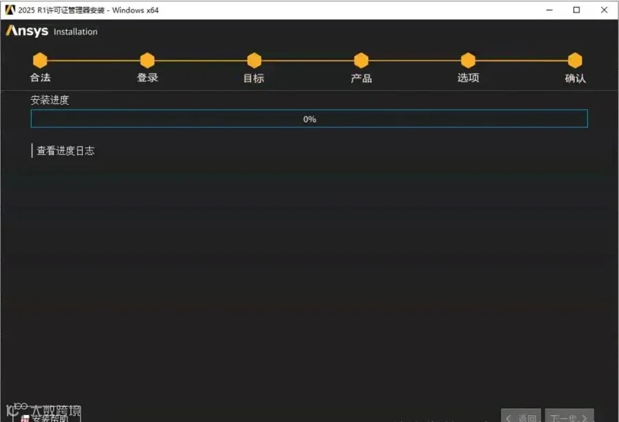Click the 合法 step hexagon icon

click(40, 61)
